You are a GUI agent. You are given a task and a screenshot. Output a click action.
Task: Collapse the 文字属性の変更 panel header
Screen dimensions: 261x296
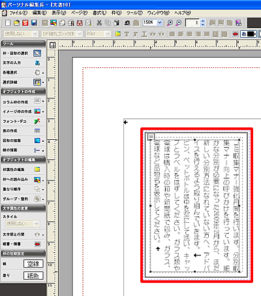click(x=23, y=208)
